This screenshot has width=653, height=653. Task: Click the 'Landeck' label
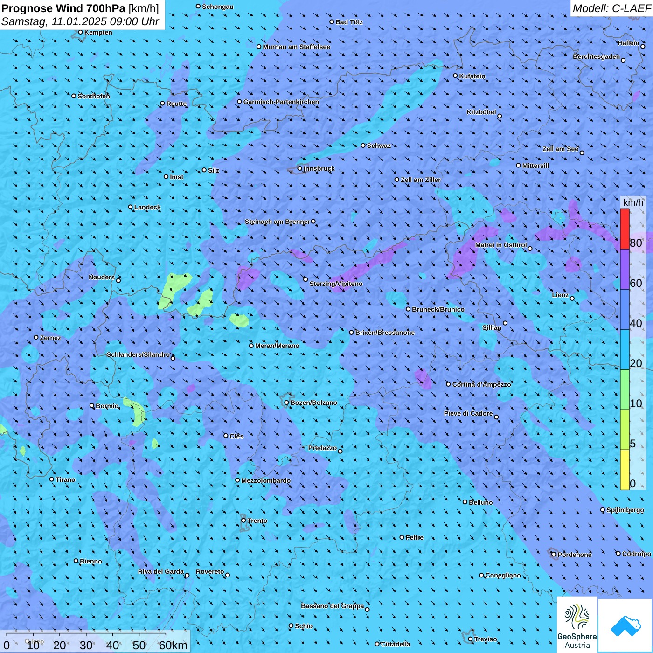(x=147, y=207)
